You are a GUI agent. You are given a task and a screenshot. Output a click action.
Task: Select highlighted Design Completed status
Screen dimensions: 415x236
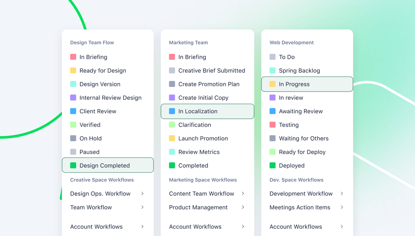point(108,165)
